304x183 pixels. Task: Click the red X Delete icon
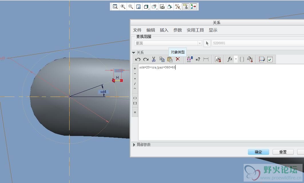[x=178, y=59]
